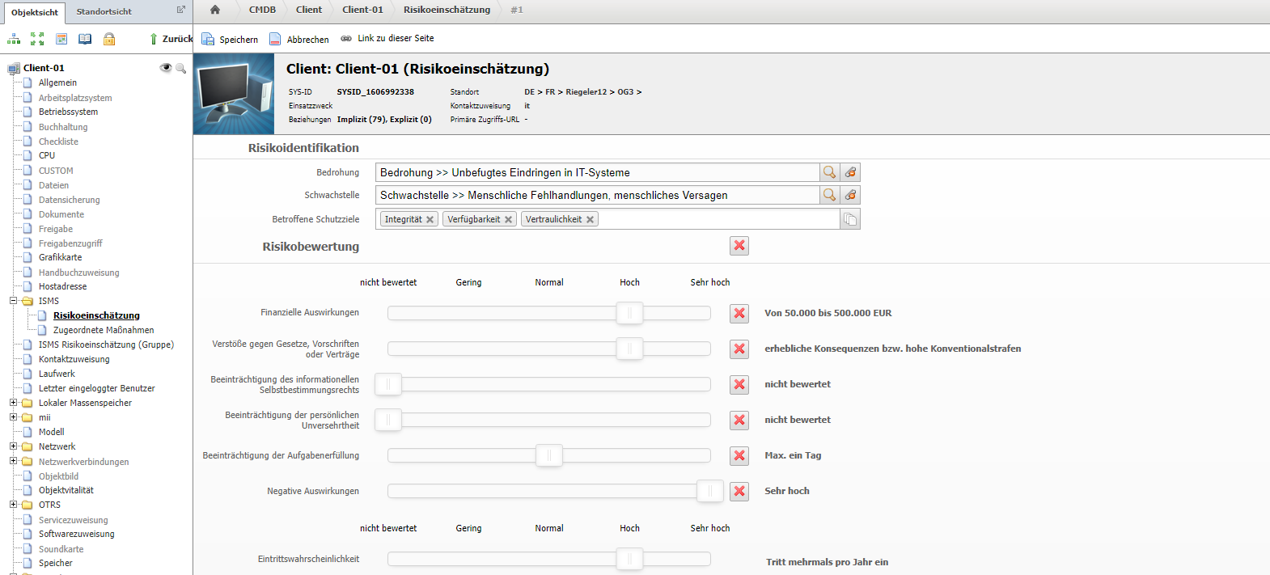Click Speichern to save changes
Viewport: 1270px width, 575px height.
[x=231, y=39]
